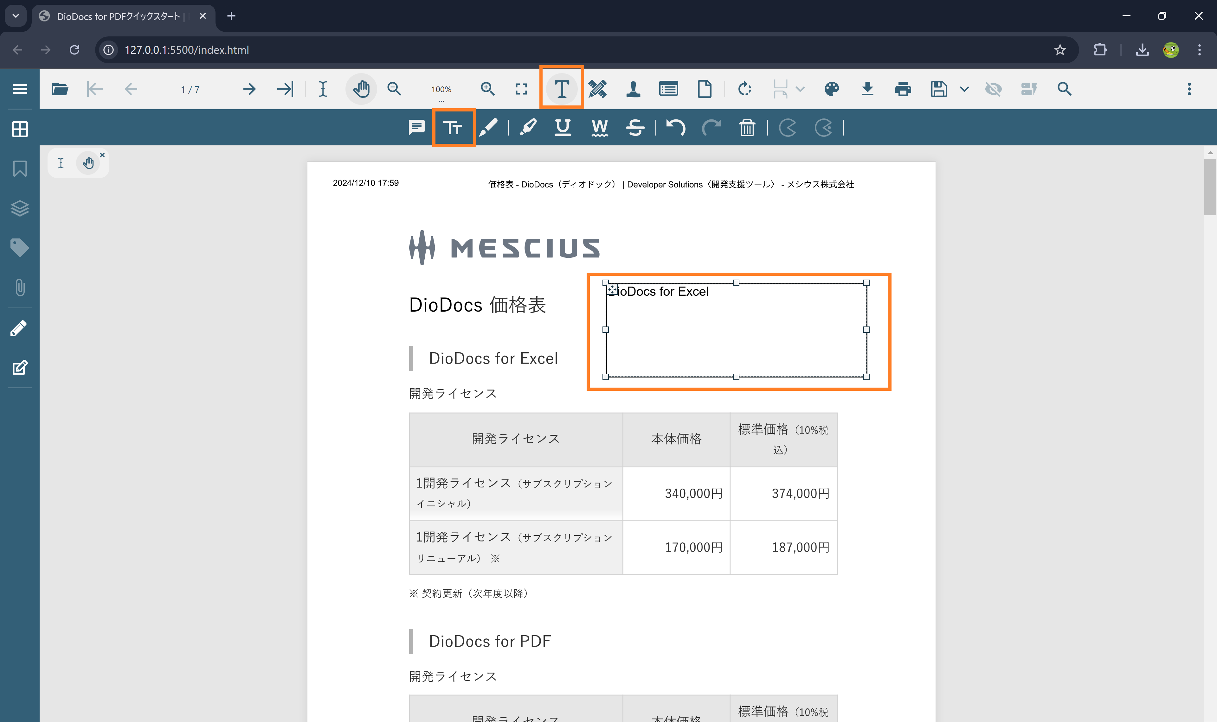
Task: Open the annotation editor with pencil-ruler icon
Action: 598,89
